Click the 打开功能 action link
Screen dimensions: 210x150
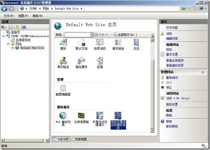[172, 27]
